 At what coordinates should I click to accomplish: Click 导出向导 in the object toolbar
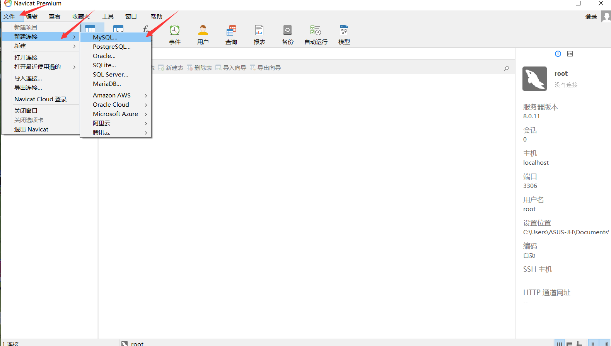point(265,68)
